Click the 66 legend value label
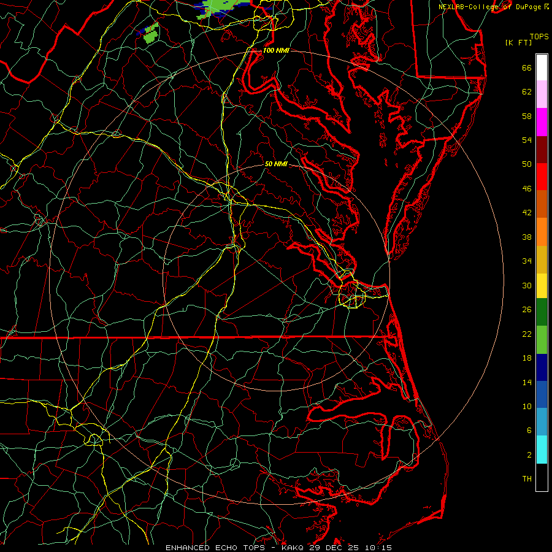The width and height of the screenshot is (552, 552). coord(527,67)
